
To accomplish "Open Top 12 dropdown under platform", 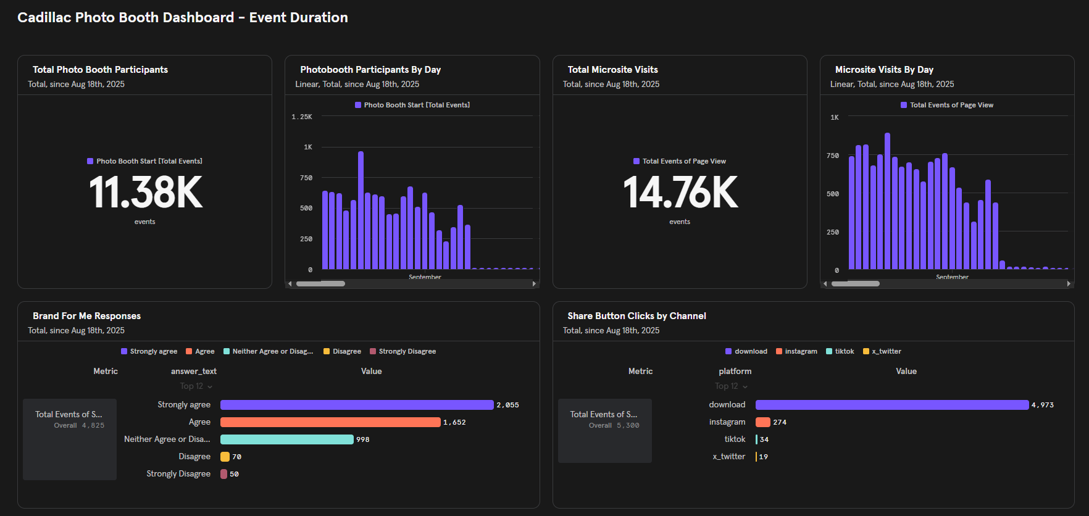I will (x=731, y=386).
